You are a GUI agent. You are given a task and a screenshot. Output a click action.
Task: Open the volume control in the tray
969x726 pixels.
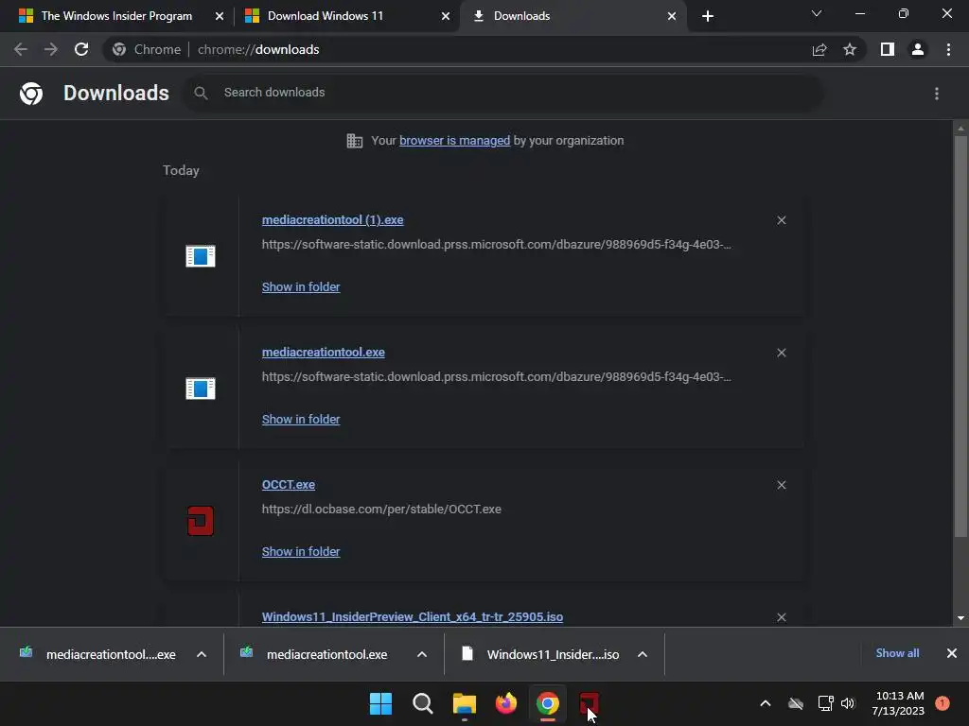[848, 703]
